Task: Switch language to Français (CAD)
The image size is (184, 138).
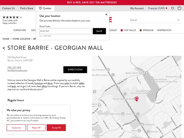Action: [158, 8]
